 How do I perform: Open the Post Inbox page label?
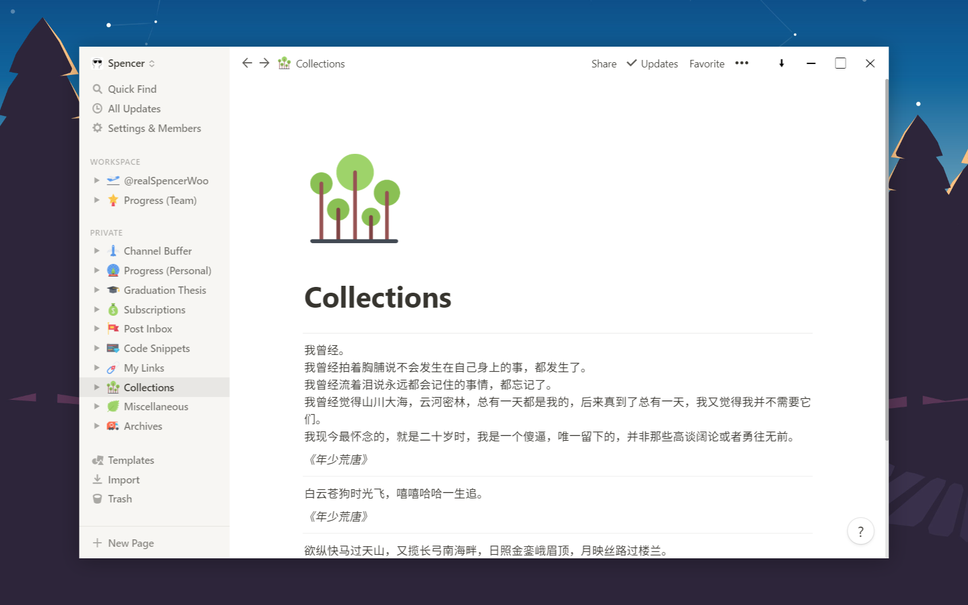point(148,328)
